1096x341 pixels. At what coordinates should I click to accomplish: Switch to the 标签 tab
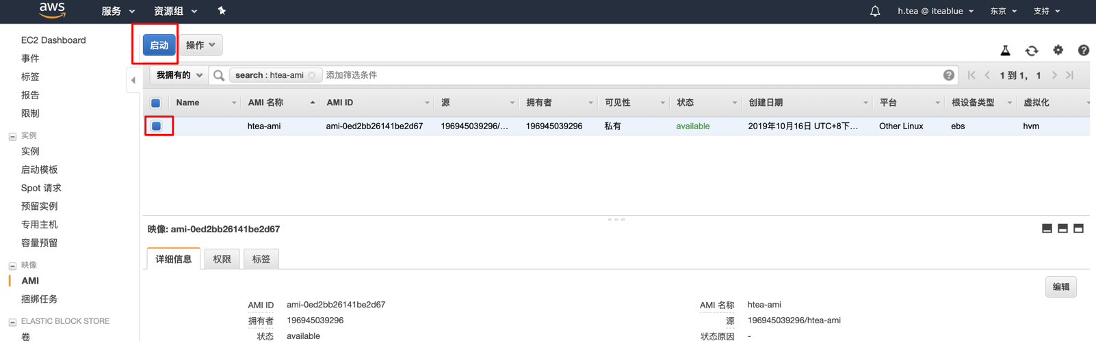(x=261, y=259)
